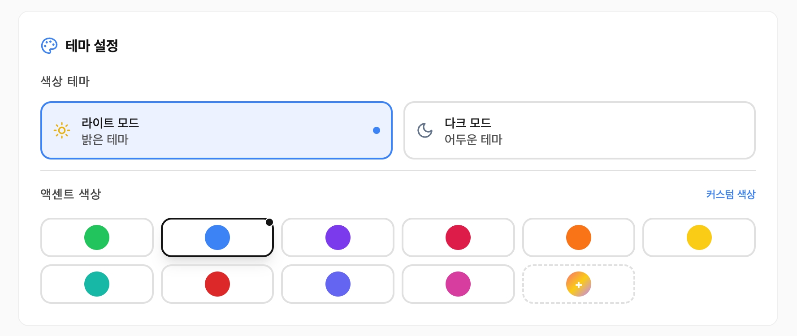Click the blue selection dot in the light mode card
This screenshot has height=336, width=797.
tap(377, 130)
